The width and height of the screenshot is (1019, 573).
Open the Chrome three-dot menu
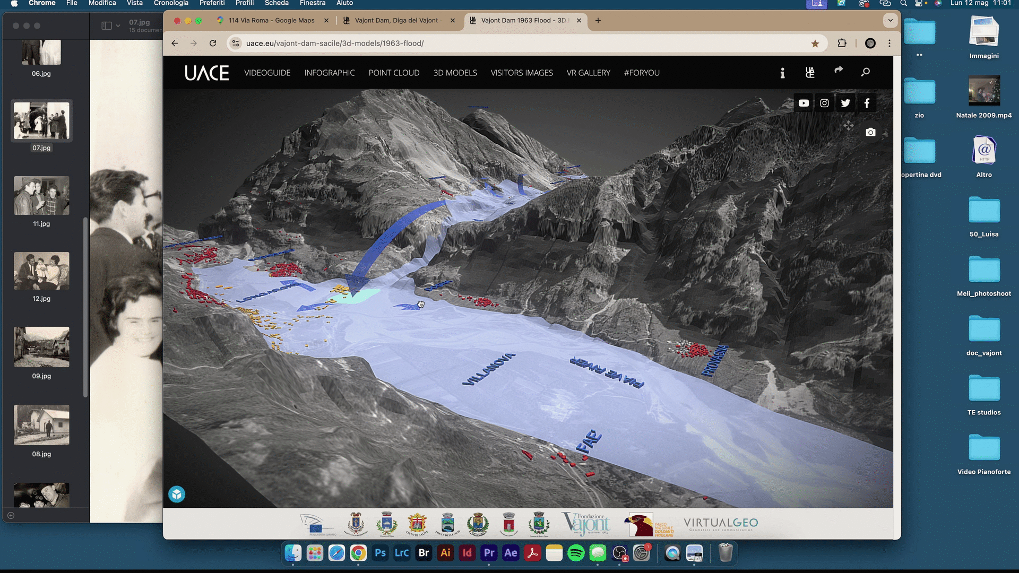[x=890, y=44]
